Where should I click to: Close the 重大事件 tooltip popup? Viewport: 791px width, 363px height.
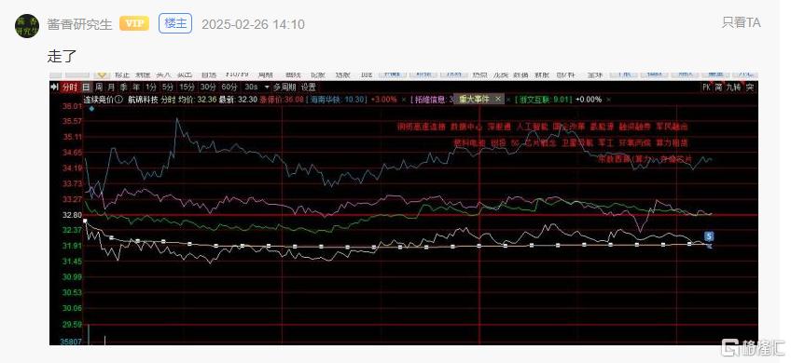498,100
